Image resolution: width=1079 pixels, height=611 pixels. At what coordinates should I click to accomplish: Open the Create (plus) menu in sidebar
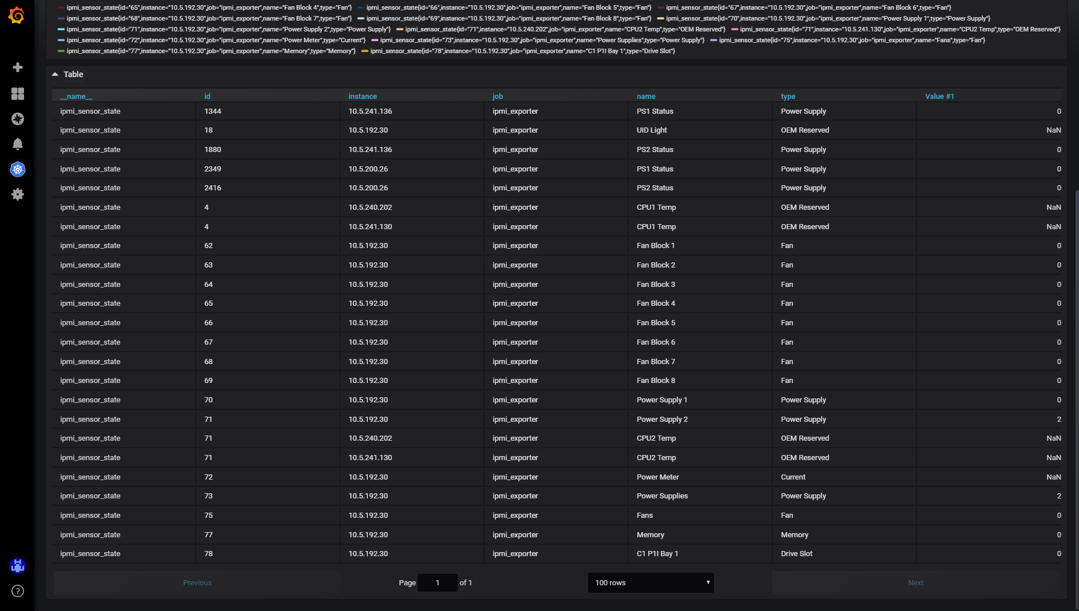[x=18, y=67]
